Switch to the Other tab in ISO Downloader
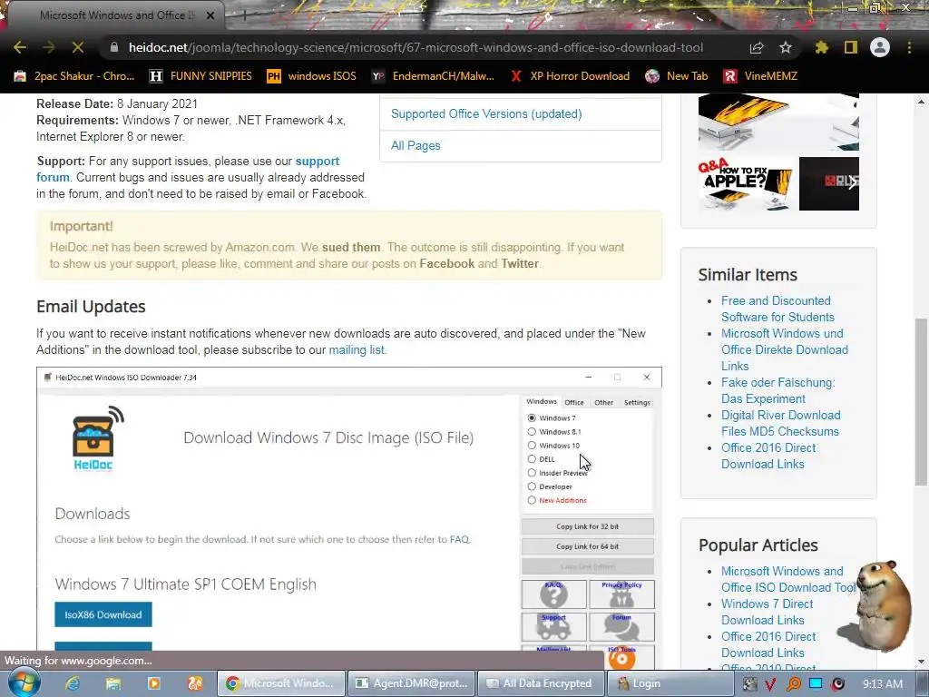 click(603, 402)
